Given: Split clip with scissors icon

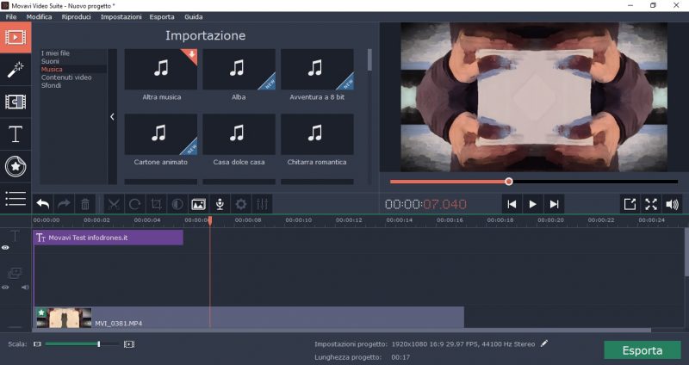Looking at the screenshot, I should [x=114, y=204].
